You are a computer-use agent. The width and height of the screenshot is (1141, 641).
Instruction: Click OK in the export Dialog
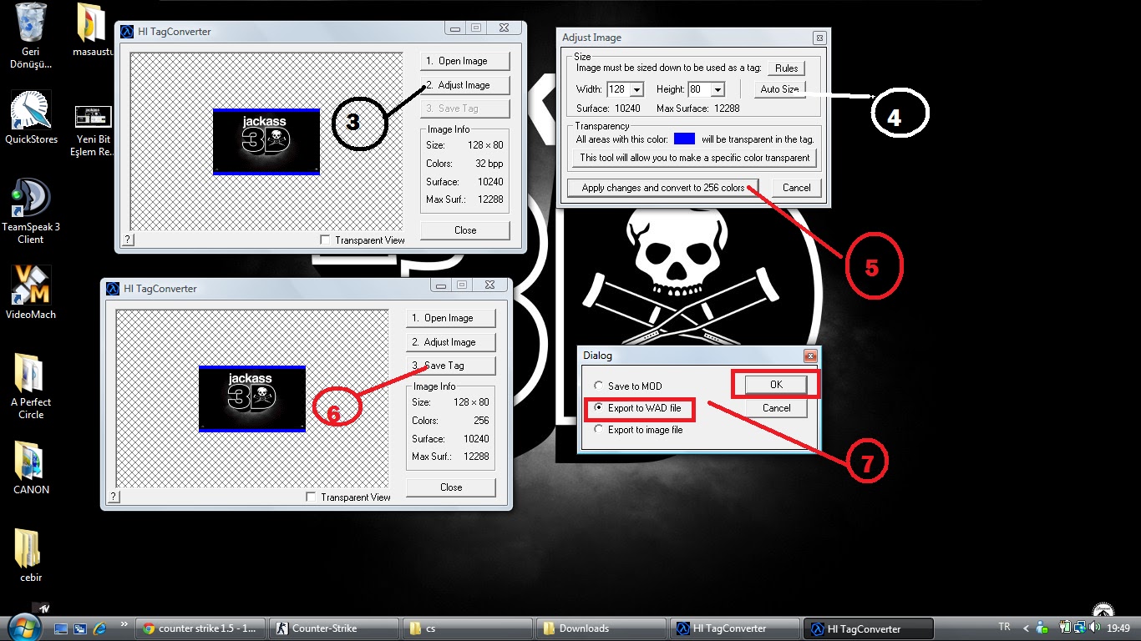tap(776, 384)
